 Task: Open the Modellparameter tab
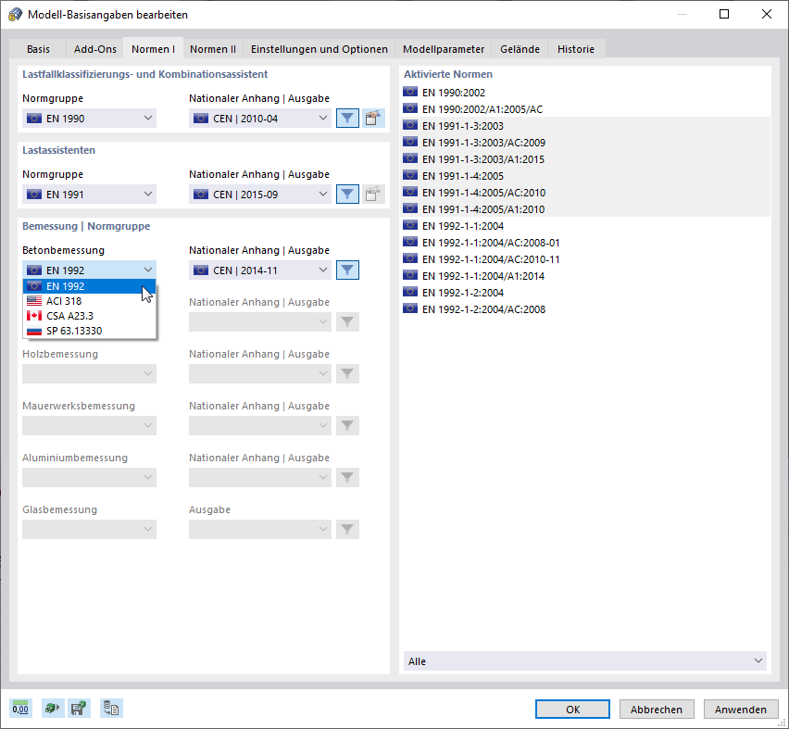(x=444, y=49)
